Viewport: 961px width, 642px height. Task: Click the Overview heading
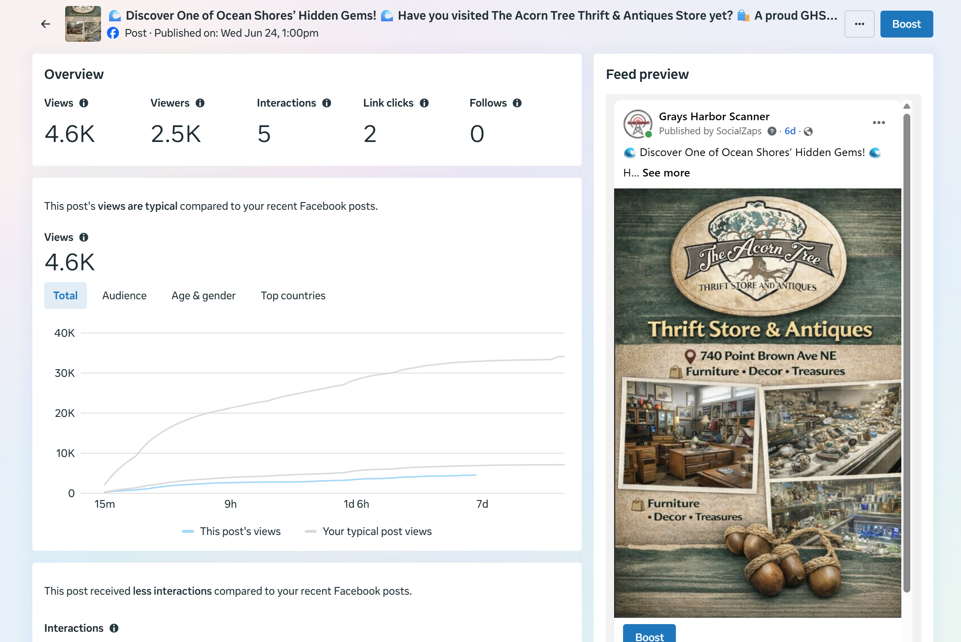click(x=74, y=75)
